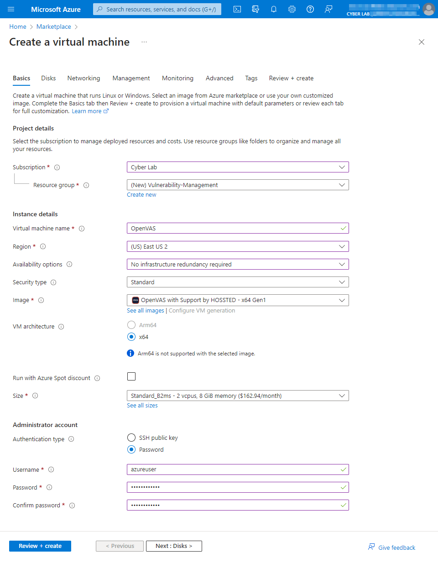Open the Region dropdown
Viewport: 438px width, 563px height.
[238, 246]
